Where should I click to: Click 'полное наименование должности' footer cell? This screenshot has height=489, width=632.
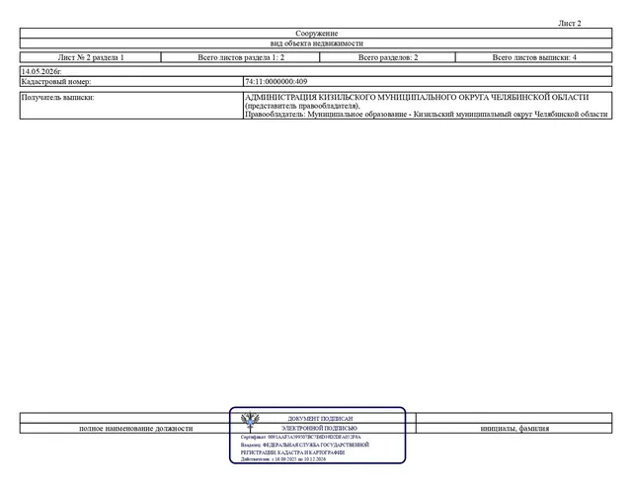pyautogui.click(x=136, y=428)
